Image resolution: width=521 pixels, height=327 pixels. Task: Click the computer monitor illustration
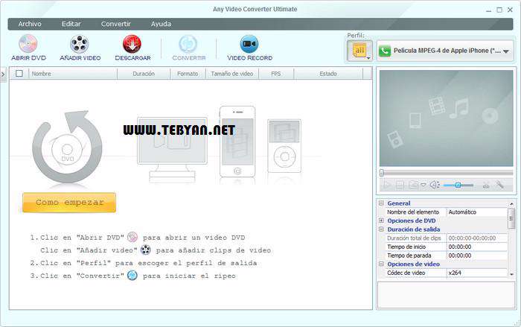(172, 149)
